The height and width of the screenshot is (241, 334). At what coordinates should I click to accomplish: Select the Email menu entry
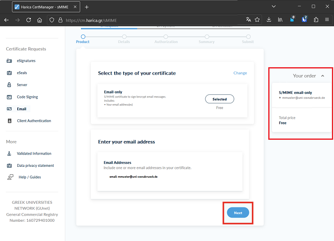[21, 109]
